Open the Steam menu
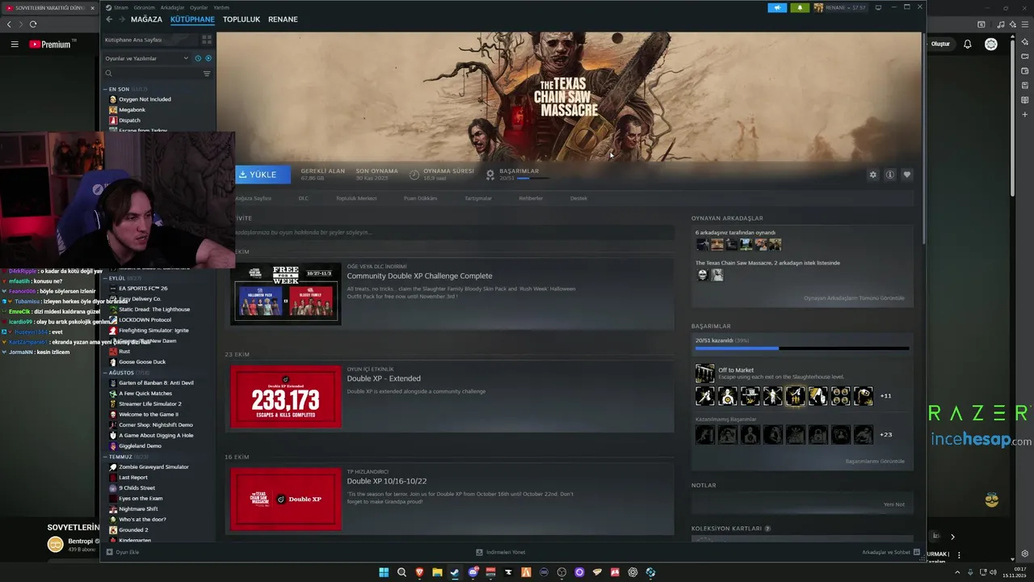This screenshot has width=1034, height=582. pyautogui.click(x=120, y=7)
